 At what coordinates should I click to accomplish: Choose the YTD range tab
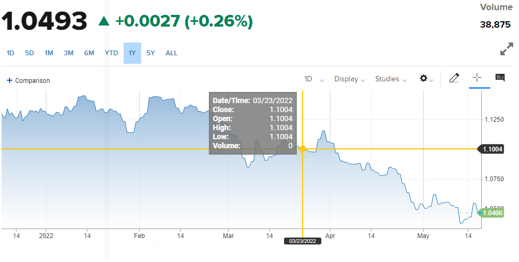tap(111, 53)
